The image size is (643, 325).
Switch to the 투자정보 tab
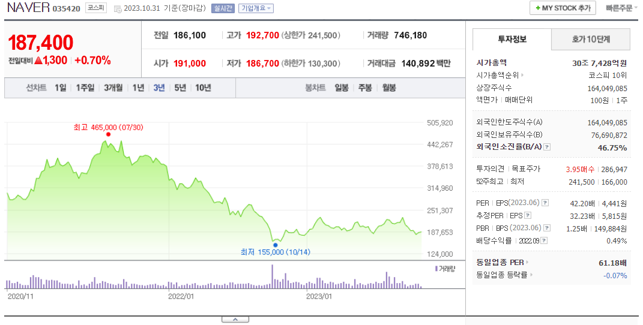[x=512, y=40]
